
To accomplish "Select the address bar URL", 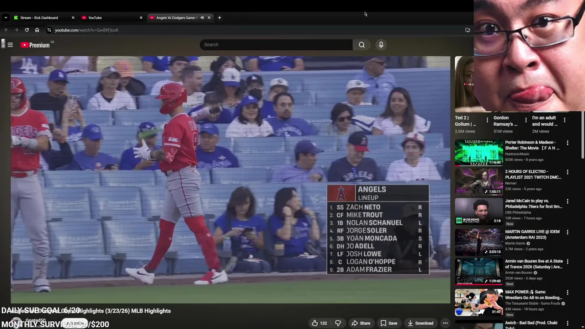I will click(x=86, y=30).
